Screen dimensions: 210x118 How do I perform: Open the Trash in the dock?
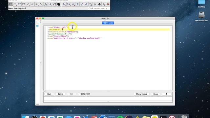click(184, 117)
